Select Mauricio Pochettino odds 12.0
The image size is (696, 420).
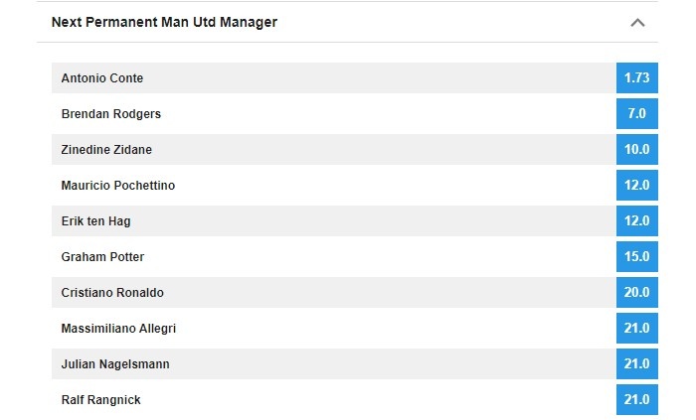tap(637, 186)
